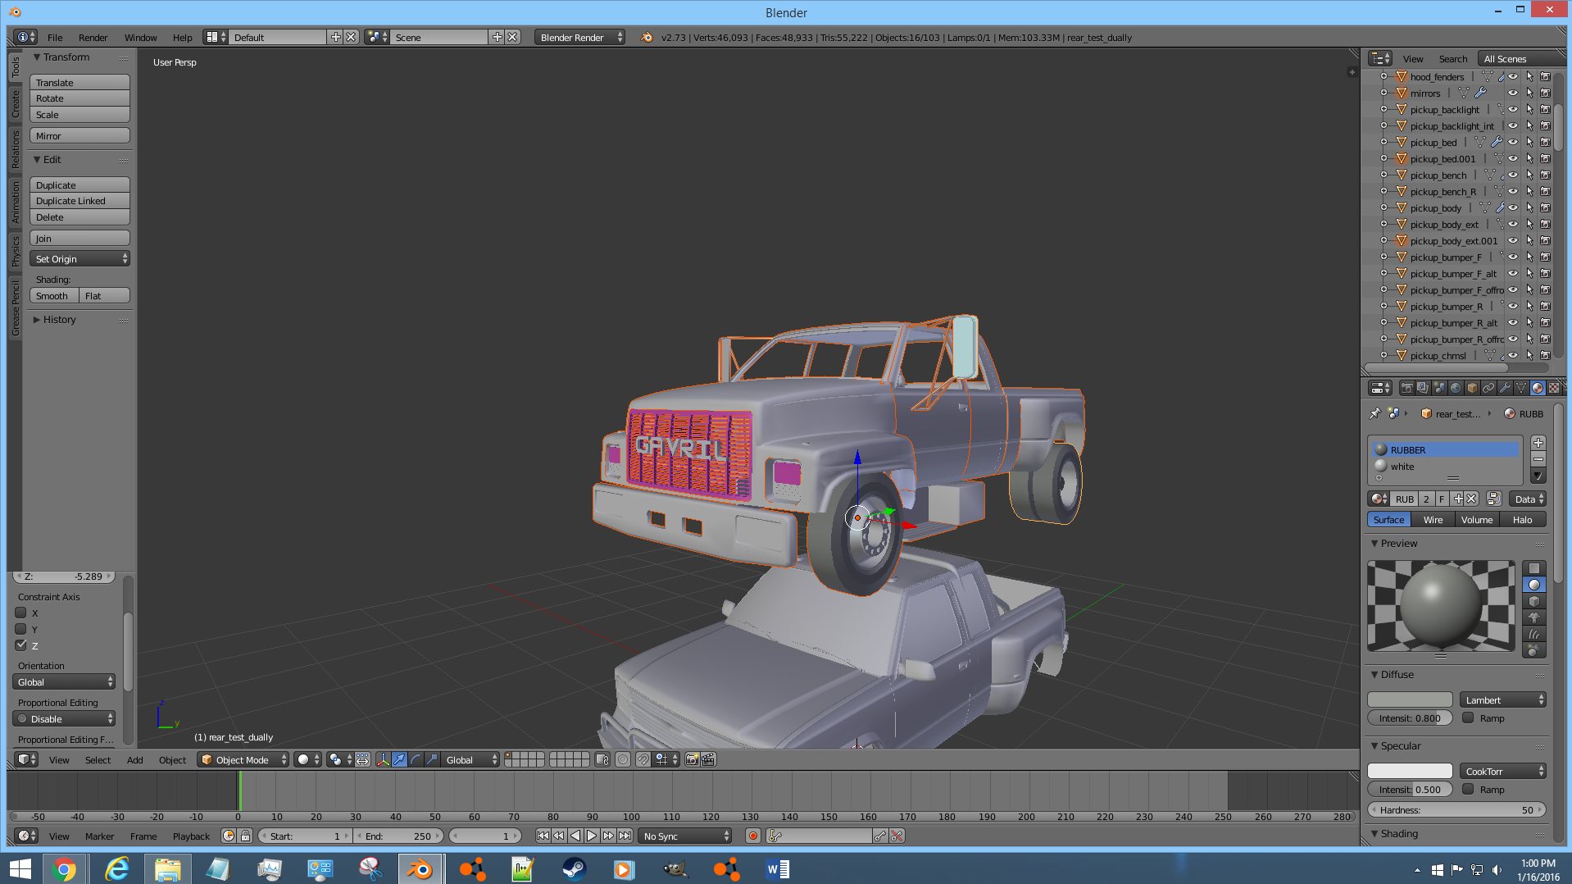This screenshot has height=884, width=1572.
Task: Switch to the Halo material tab
Action: 1522,519
